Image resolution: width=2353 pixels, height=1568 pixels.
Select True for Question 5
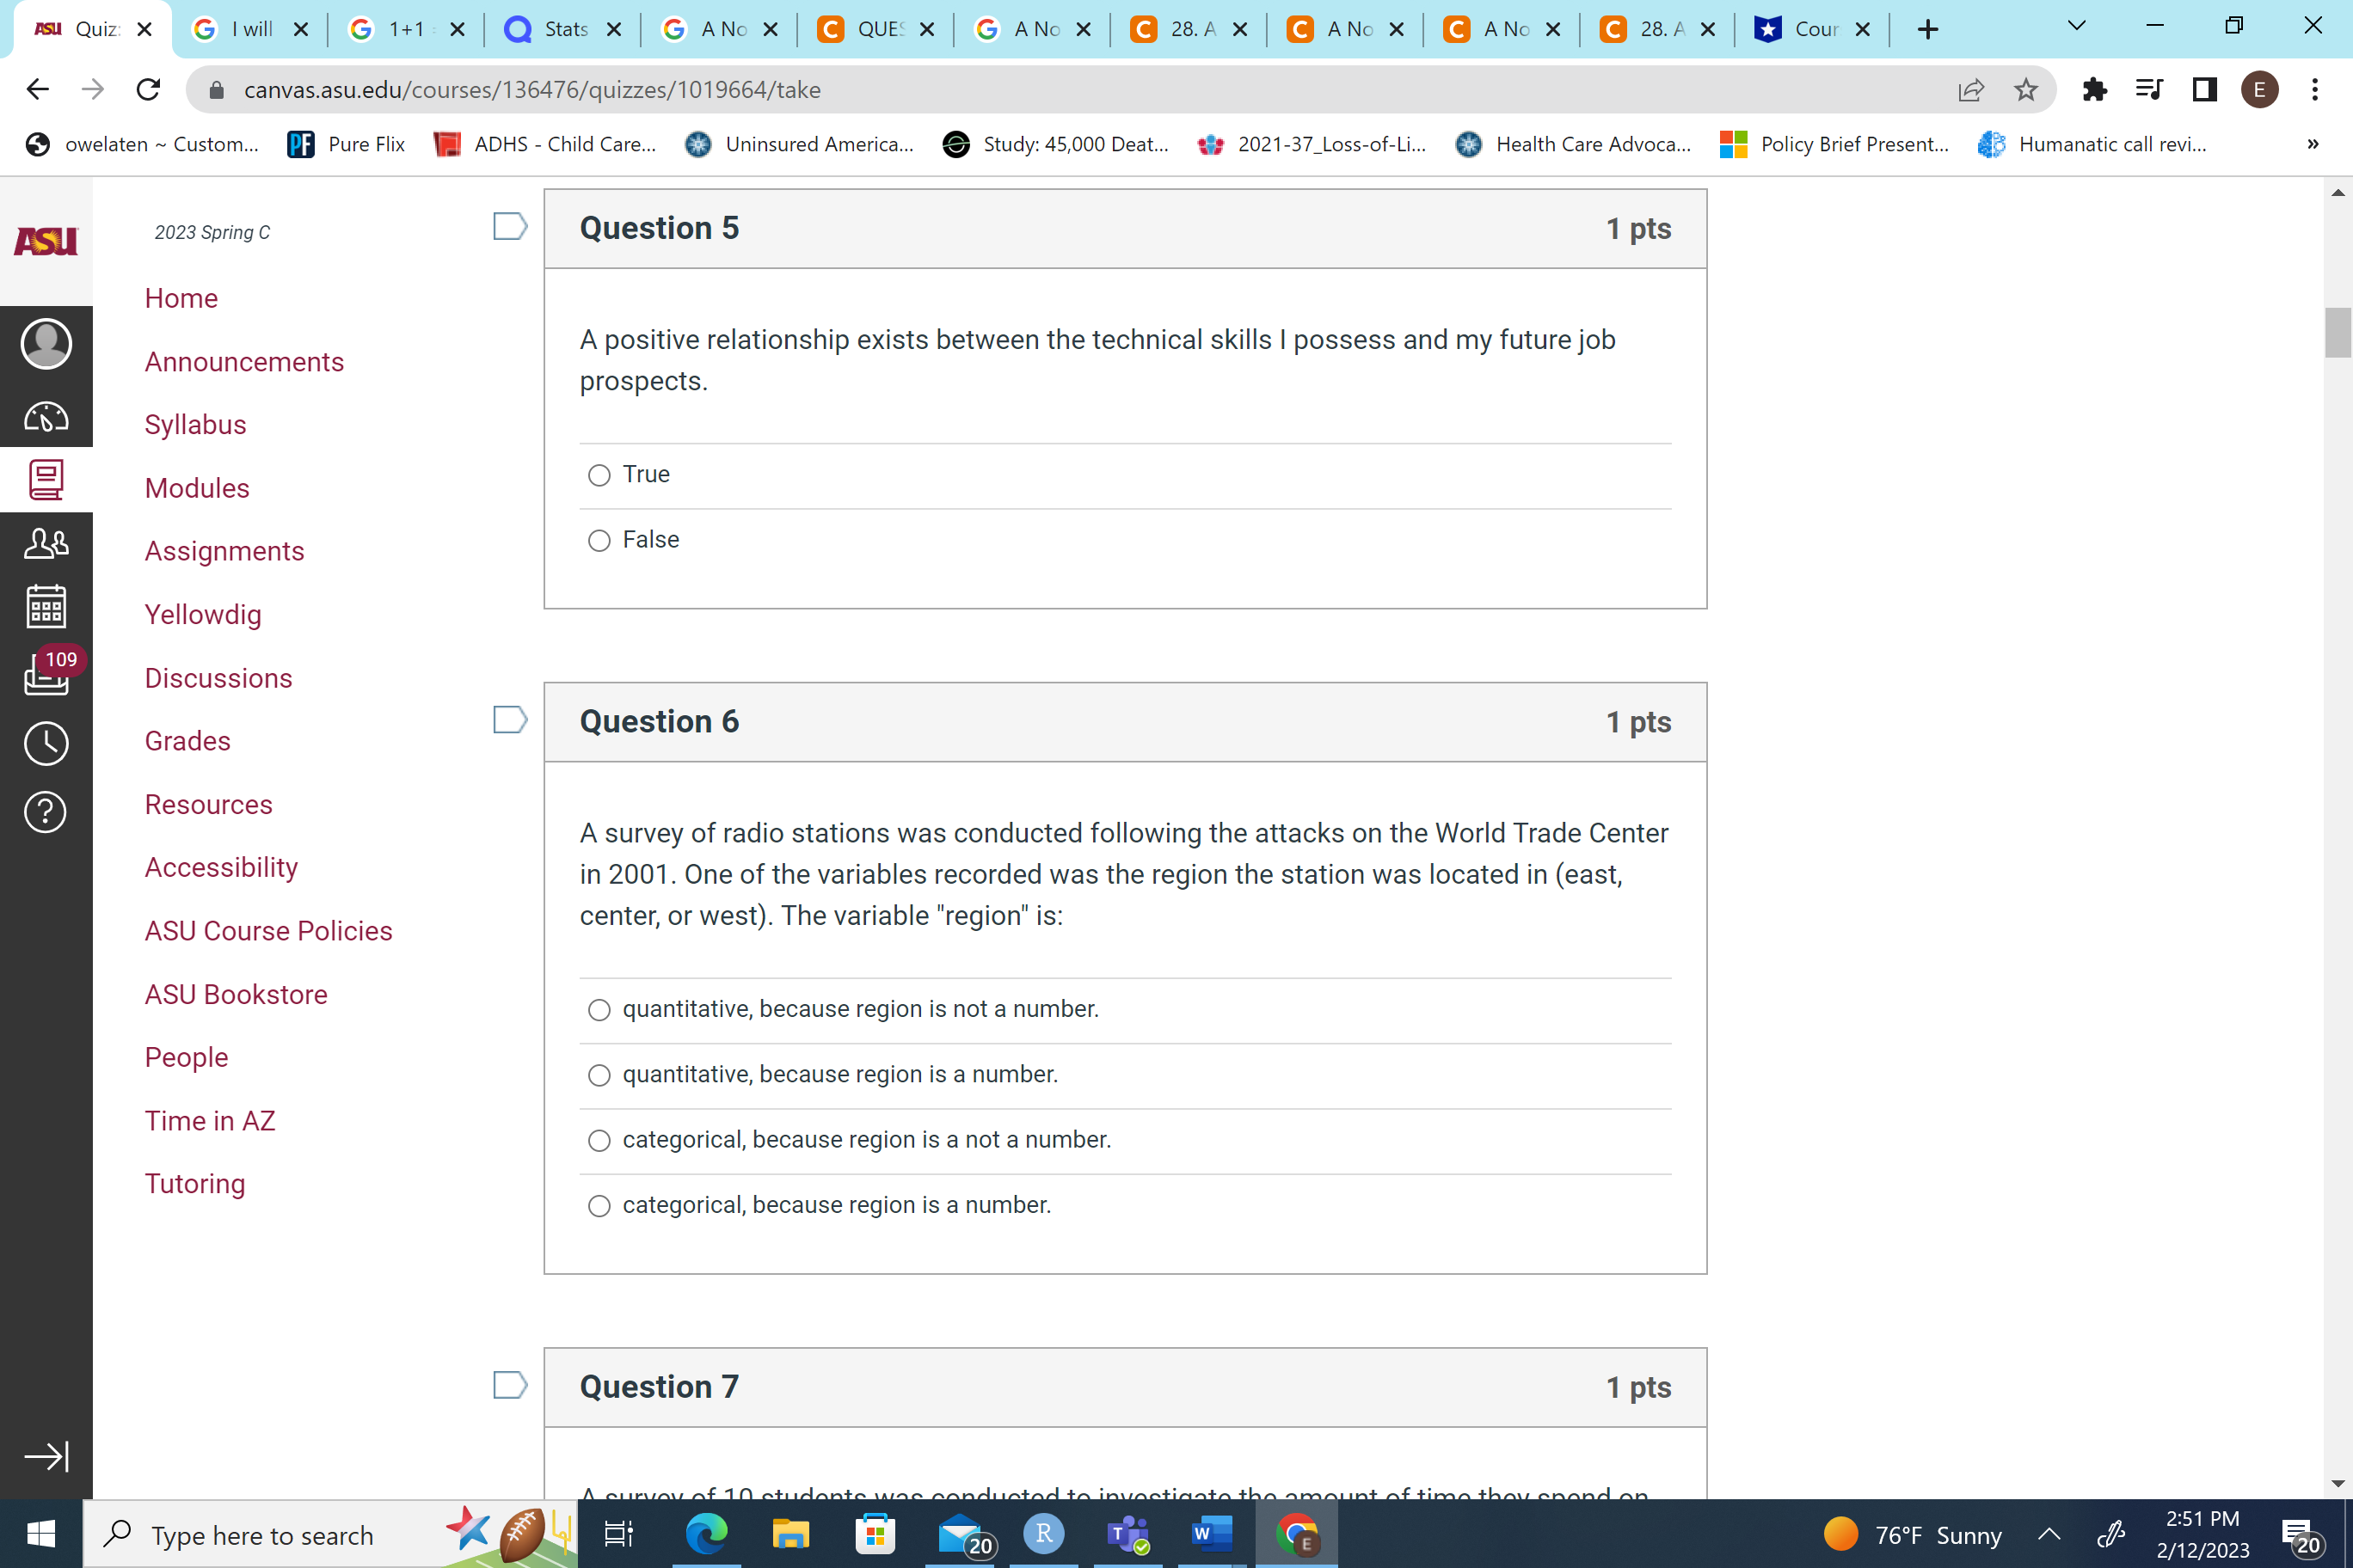[x=599, y=475]
